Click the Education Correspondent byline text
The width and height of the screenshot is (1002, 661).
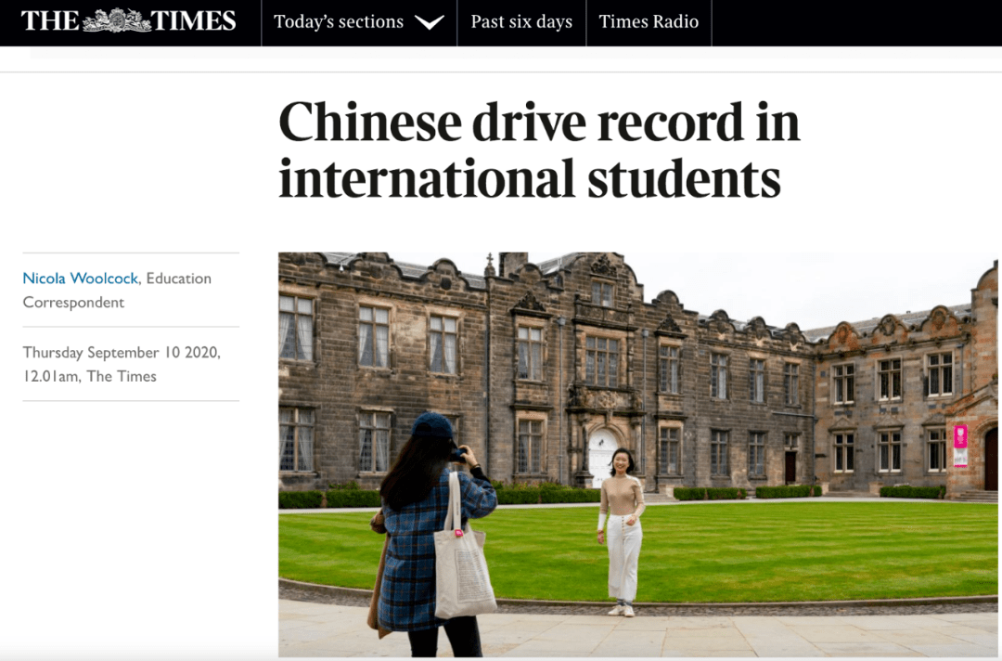(x=117, y=291)
